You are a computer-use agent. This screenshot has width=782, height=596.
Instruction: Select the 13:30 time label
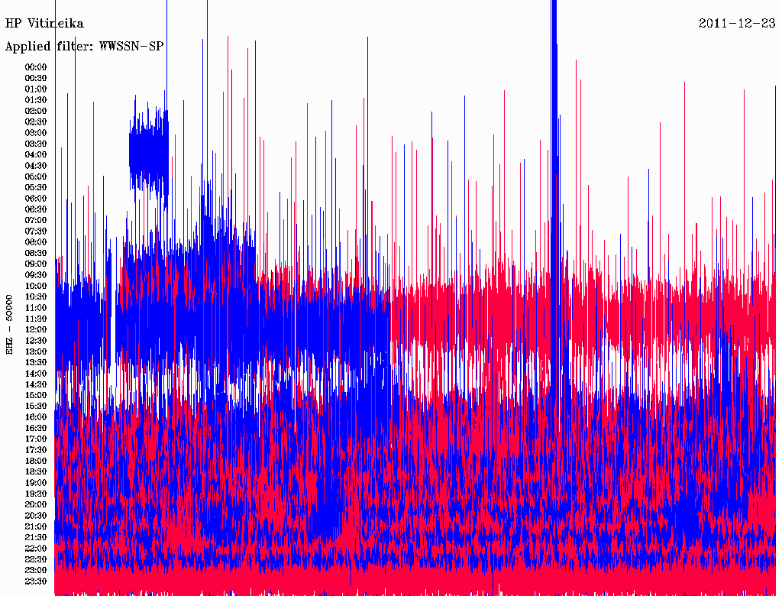coord(36,362)
